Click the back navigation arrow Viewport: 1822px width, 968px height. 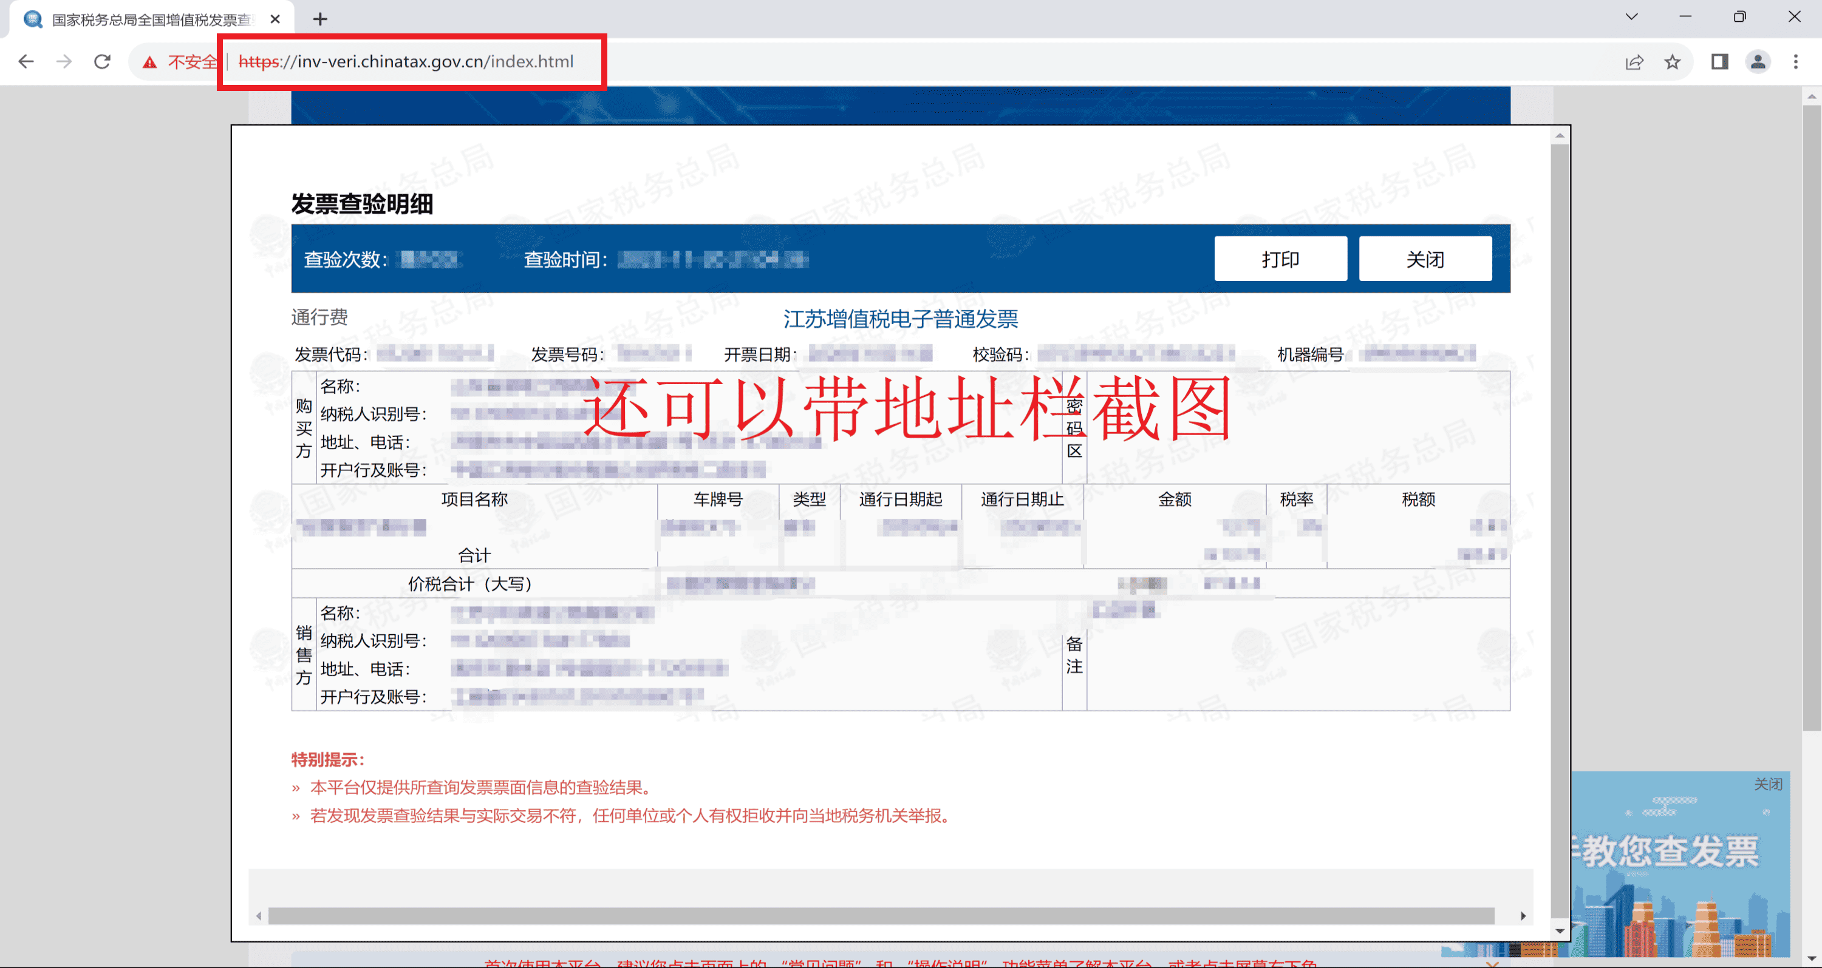(26, 61)
